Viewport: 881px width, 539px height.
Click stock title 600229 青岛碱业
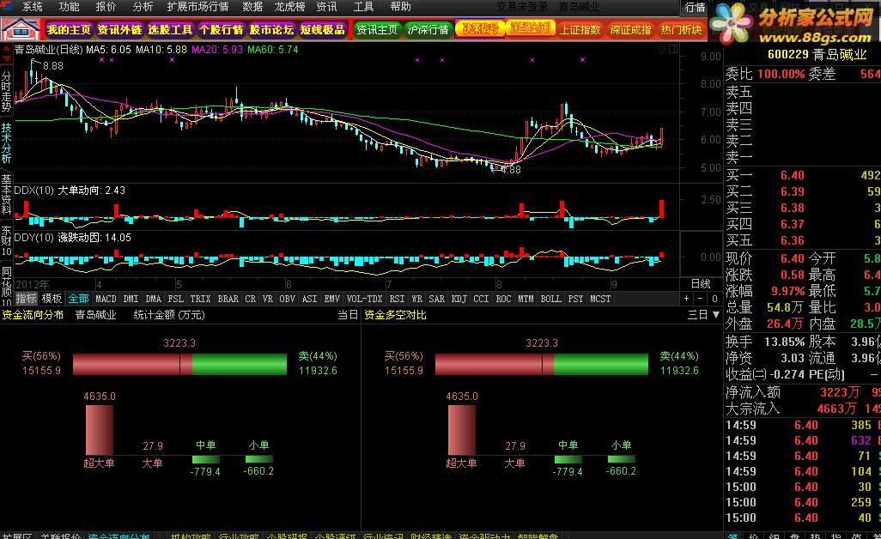point(817,54)
